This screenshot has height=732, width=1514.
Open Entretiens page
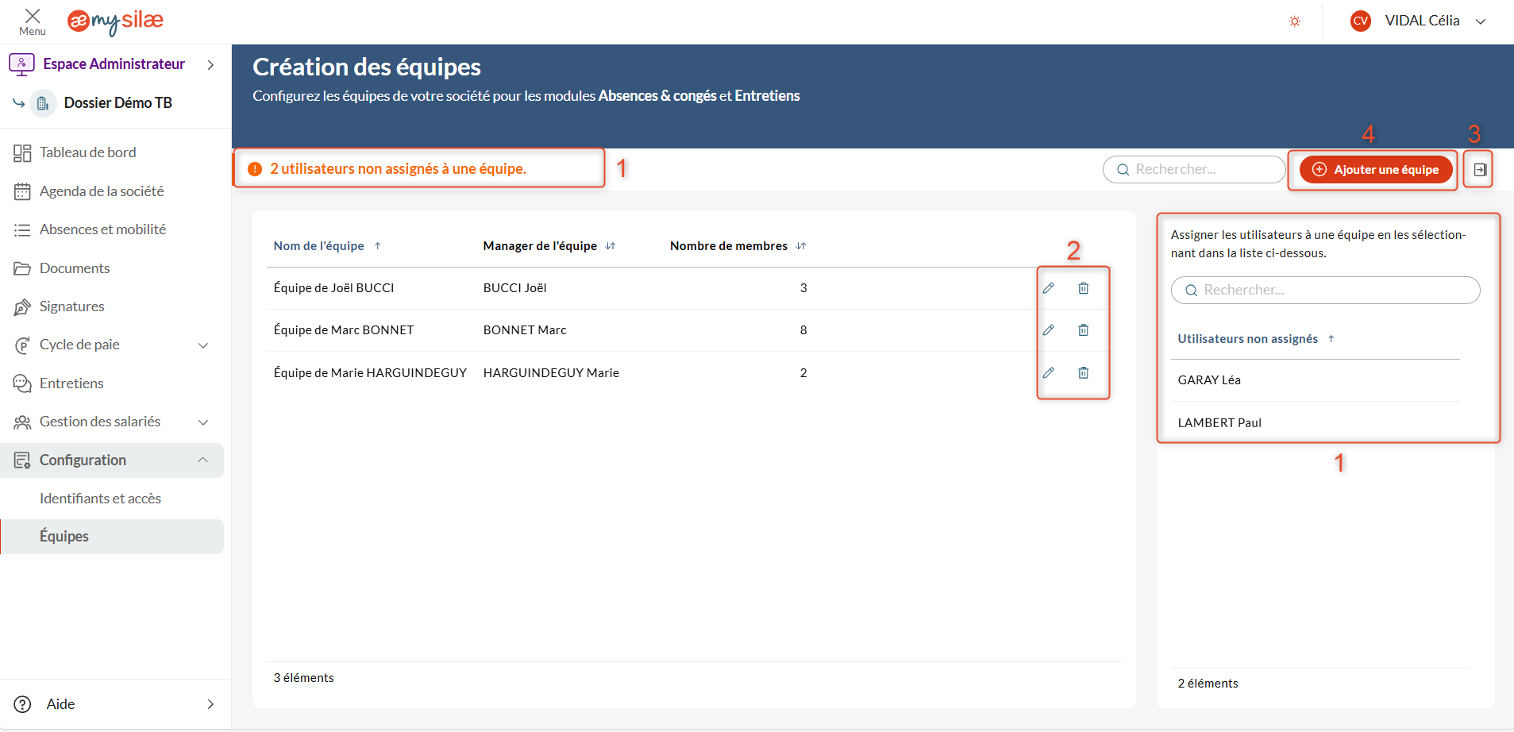tap(71, 383)
